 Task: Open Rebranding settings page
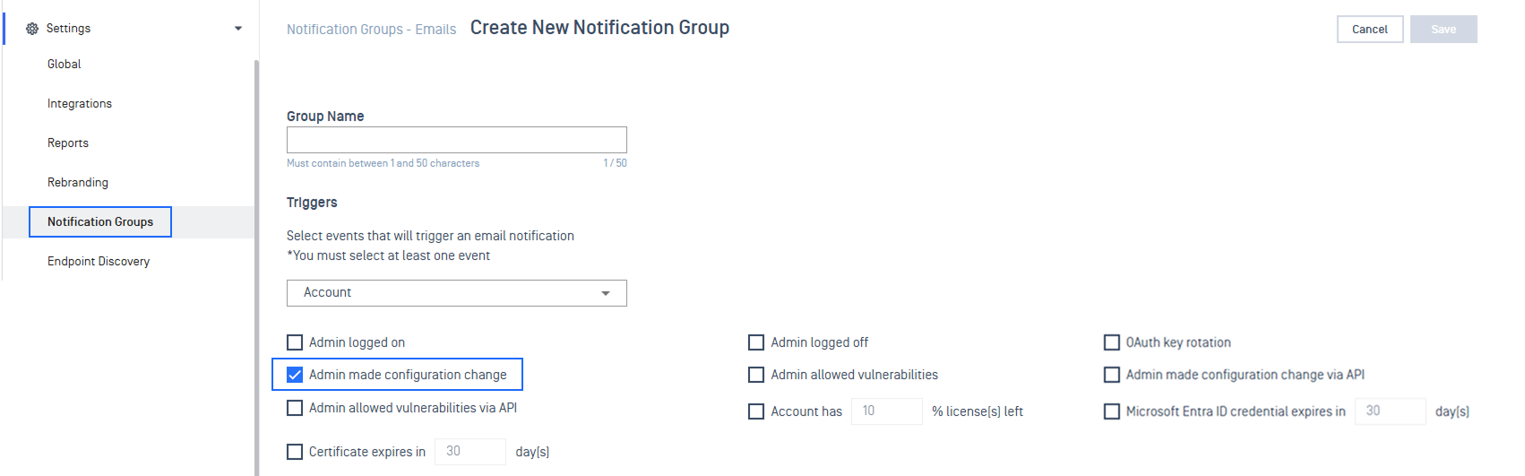pyautogui.click(x=78, y=183)
